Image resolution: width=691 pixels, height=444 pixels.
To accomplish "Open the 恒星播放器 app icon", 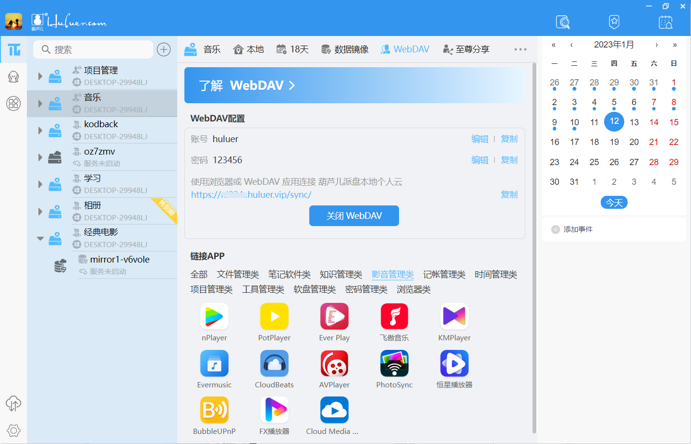I will click(x=454, y=363).
